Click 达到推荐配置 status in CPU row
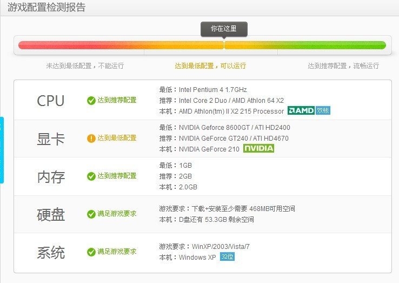Screen dimensions: 399x283 117,100
